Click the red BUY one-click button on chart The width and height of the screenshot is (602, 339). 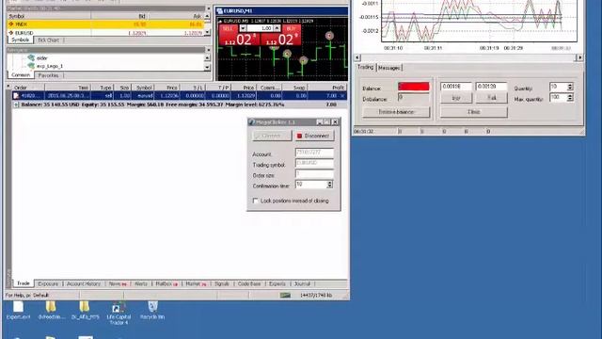(281, 36)
